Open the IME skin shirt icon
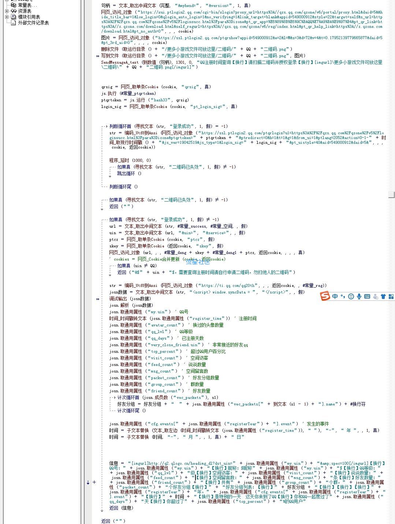This screenshot has height=524, width=395. pos(383,296)
